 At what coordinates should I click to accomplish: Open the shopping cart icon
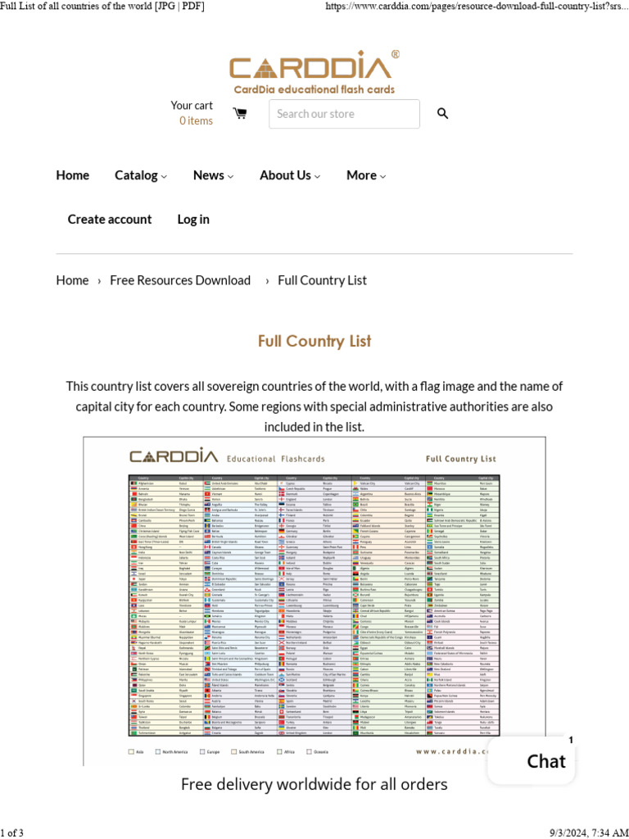pos(240,113)
